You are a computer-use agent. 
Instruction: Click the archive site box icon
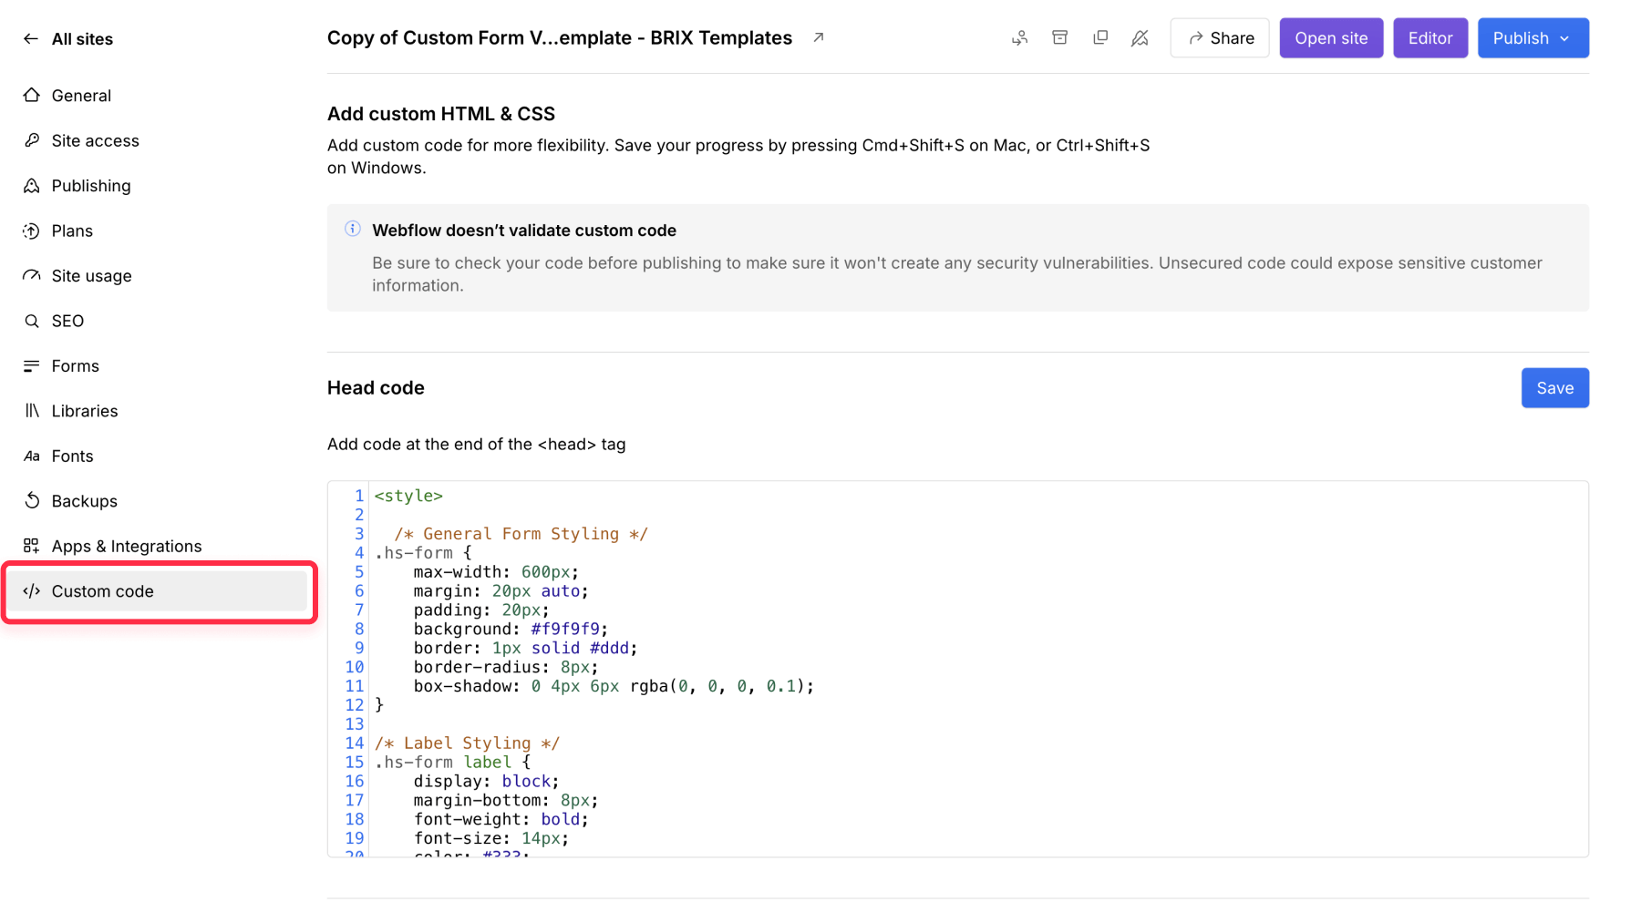pos(1059,38)
